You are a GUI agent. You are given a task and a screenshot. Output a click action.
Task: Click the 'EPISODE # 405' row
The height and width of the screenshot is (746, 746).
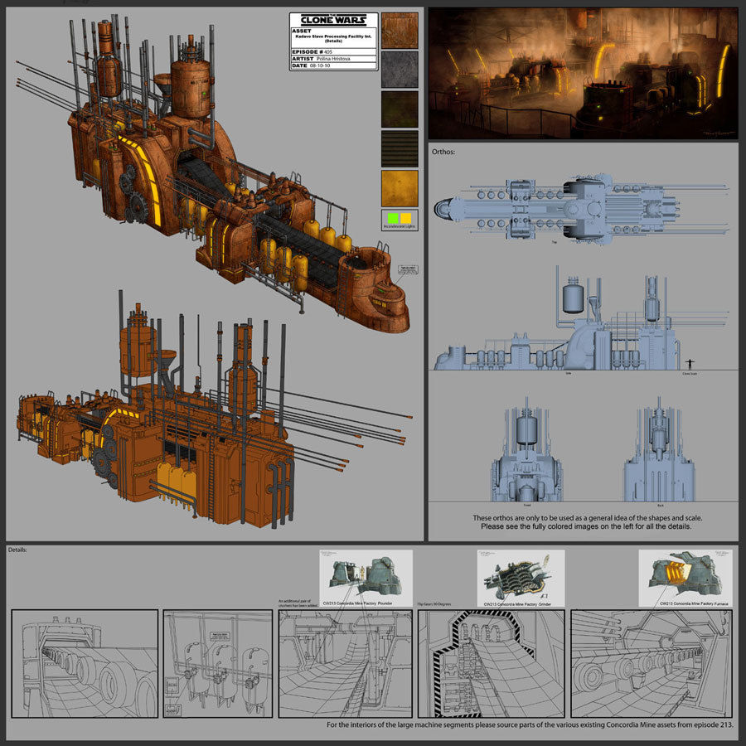[x=333, y=52]
